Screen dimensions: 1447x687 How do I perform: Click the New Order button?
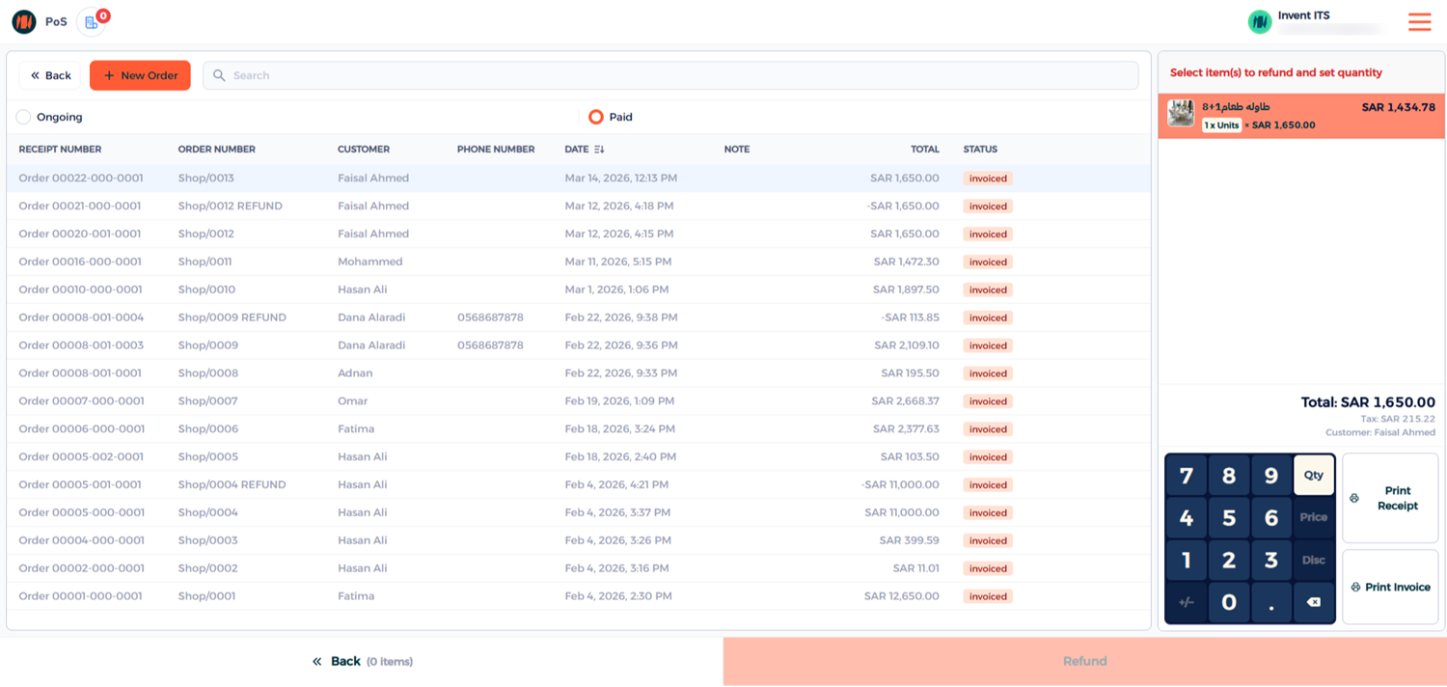tap(140, 75)
